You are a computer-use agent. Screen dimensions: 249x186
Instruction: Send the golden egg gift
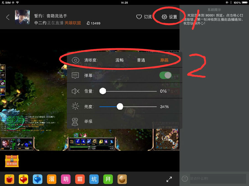pos(122,179)
